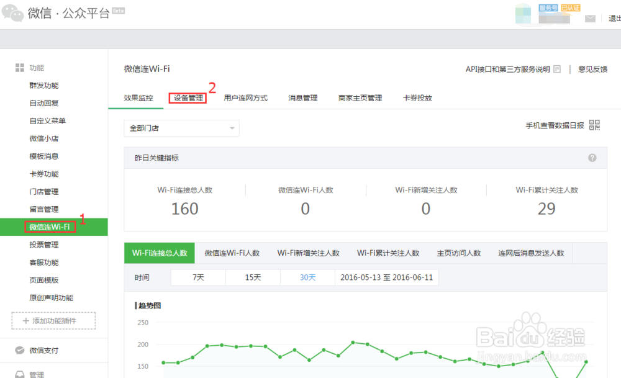Screen dimensions: 621x378
Task: Open 门店管理 in the sidebar
Action: 44,192
